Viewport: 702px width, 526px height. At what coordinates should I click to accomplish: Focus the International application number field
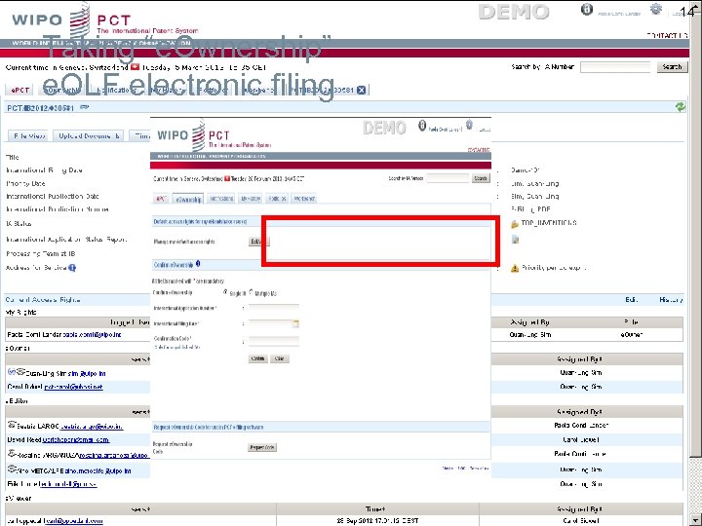coord(274,308)
